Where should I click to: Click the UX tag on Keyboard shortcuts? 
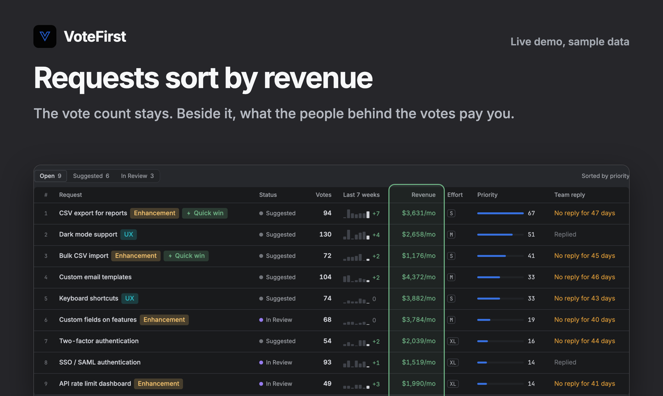tap(129, 299)
